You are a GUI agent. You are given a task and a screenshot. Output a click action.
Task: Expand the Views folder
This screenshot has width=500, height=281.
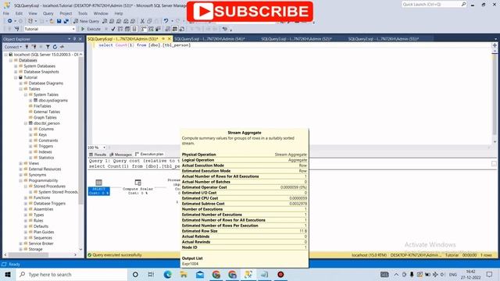21,163
